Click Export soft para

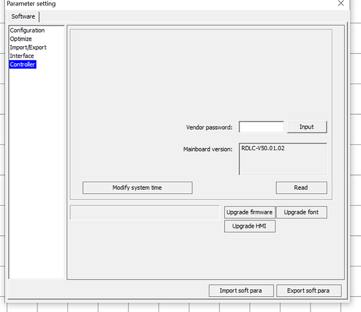[309, 291]
